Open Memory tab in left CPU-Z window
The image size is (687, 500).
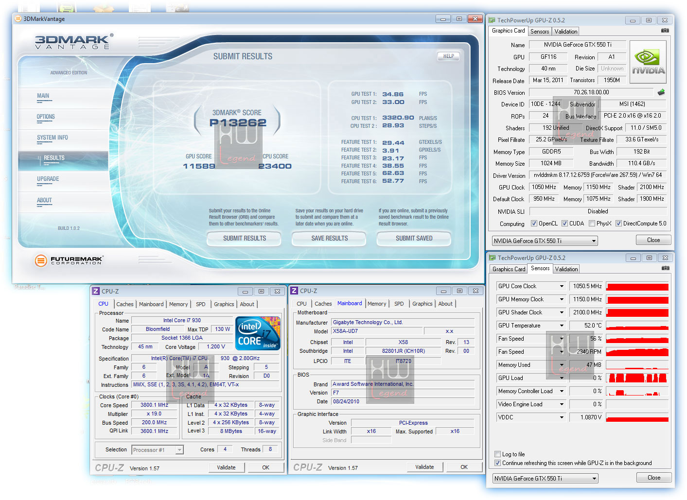point(178,304)
